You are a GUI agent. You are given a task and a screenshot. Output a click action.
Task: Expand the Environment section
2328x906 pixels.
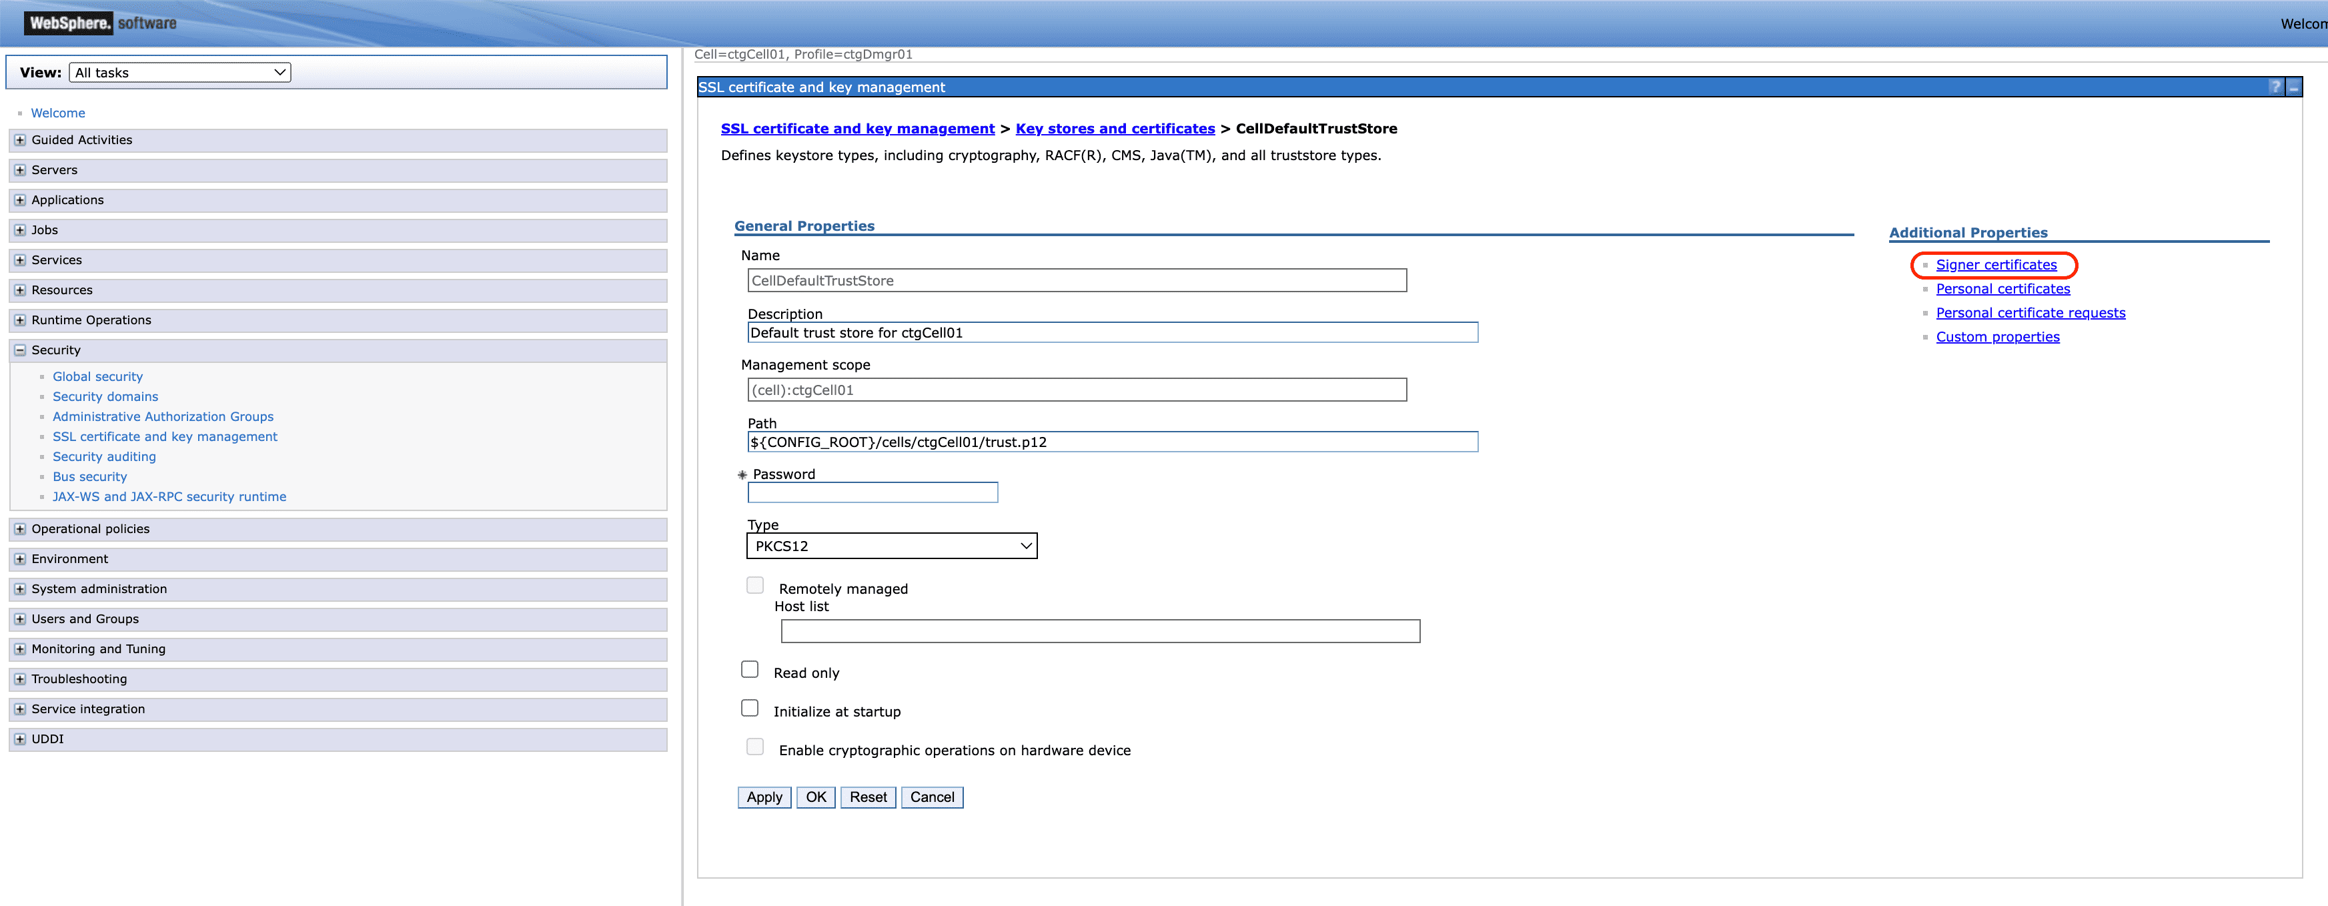pyautogui.click(x=20, y=559)
